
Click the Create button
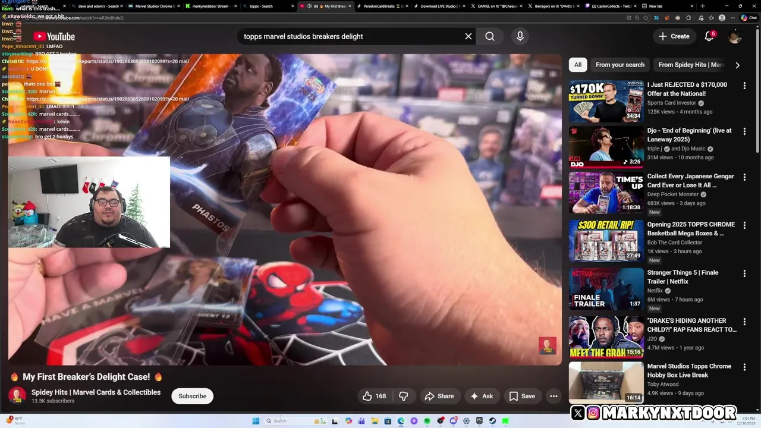pyautogui.click(x=674, y=36)
